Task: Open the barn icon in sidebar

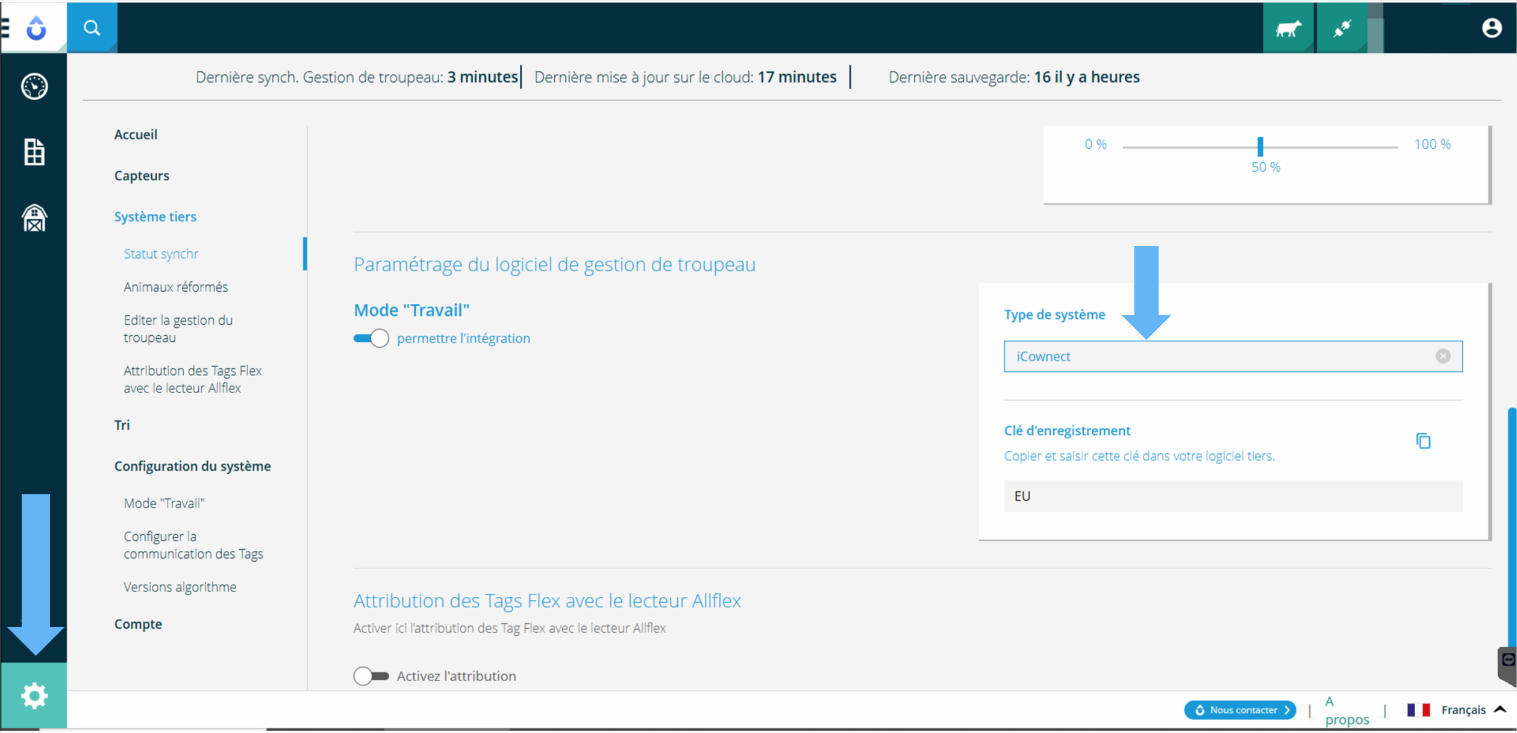Action: pos(34,218)
